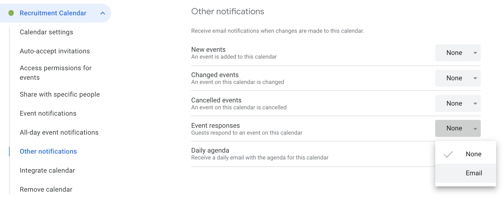The image size is (503, 198).
Task: Open All-day event notifications settings
Action: 59,132
